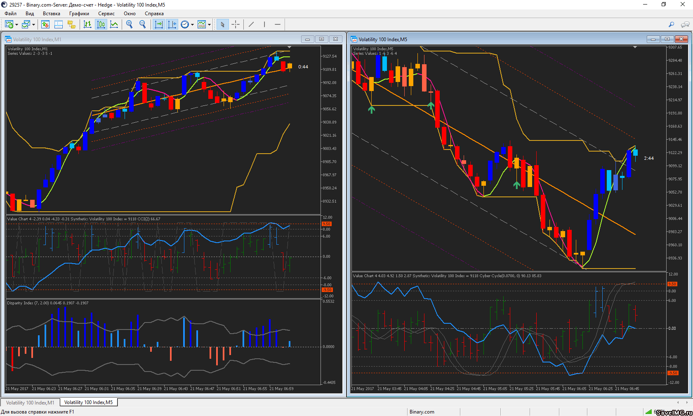Screen dimensions: 693x416
Task: Toggle the chart shift button
Action: point(172,25)
